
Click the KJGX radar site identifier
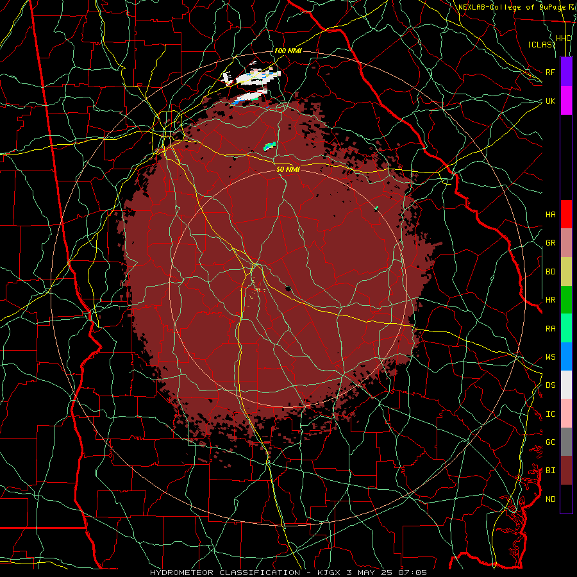point(330,573)
